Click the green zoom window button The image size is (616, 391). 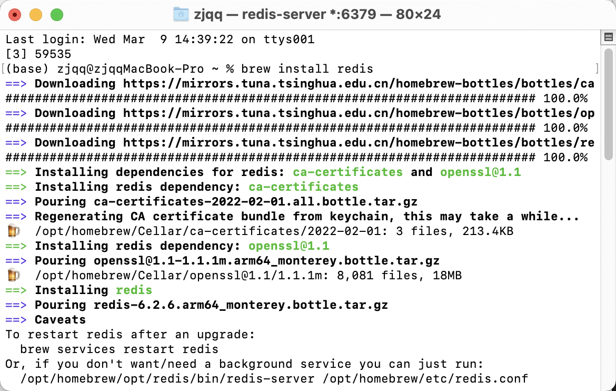pos(57,15)
